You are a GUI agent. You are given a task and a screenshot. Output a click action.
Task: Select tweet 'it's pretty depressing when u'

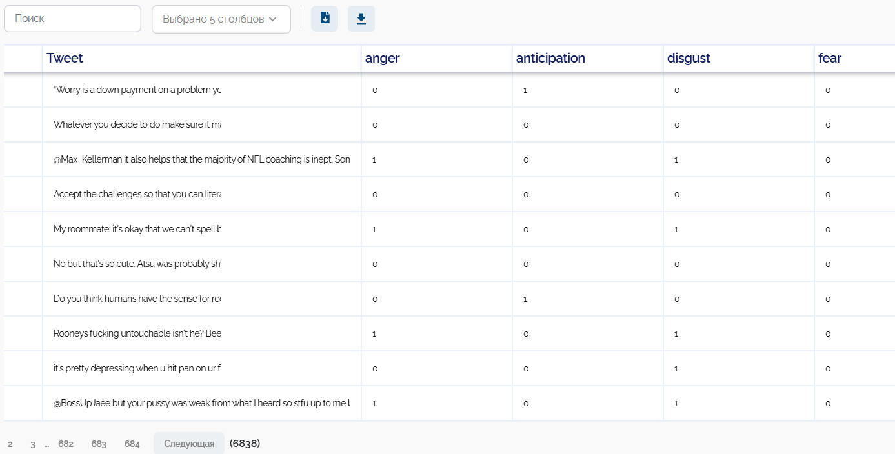202,369
